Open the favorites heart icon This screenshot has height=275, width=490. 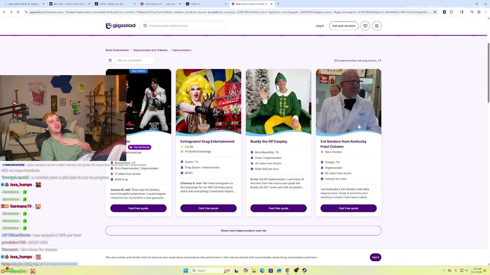click(x=365, y=26)
